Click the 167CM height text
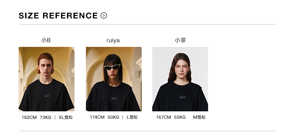This screenshot has height=139, width=294. (164, 117)
